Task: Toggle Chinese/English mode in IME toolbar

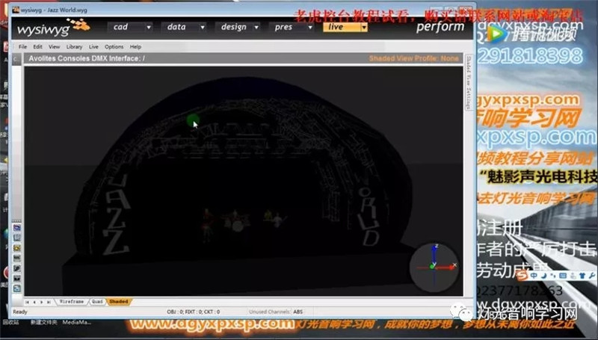Action: click(x=534, y=275)
